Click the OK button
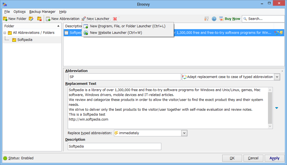The width and height of the screenshot is (287, 165). tap(232, 158)
